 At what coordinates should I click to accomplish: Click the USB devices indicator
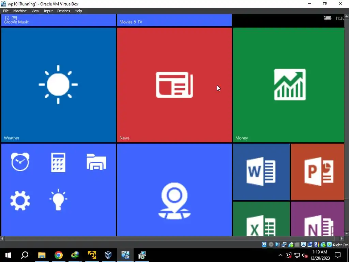(291, 245)
